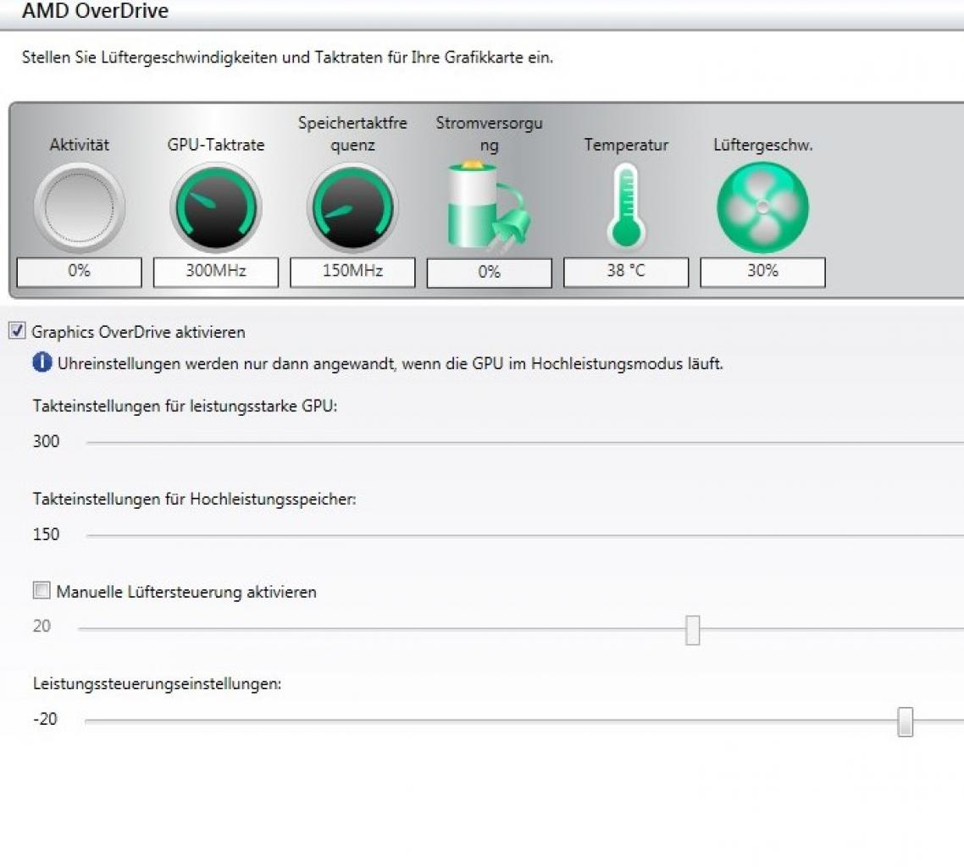Click the 150 memory clock value text

(46, 534)
